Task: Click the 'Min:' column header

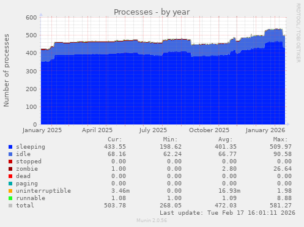Action: coord(170,140)
